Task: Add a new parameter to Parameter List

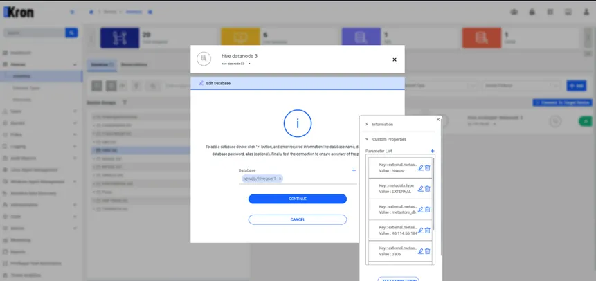Action: [432, 151]
